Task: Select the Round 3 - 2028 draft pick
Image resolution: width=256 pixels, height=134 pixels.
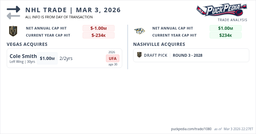Action: (188, 55)
